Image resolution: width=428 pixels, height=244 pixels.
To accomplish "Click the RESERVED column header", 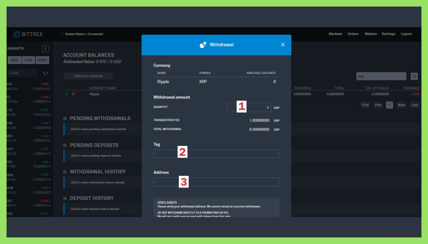I will (302, 88).
